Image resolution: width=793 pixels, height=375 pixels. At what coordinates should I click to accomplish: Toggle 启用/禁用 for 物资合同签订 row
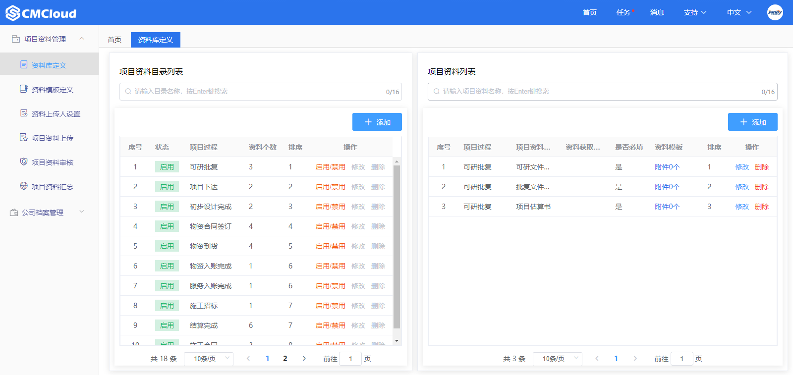tap(331, 226)
